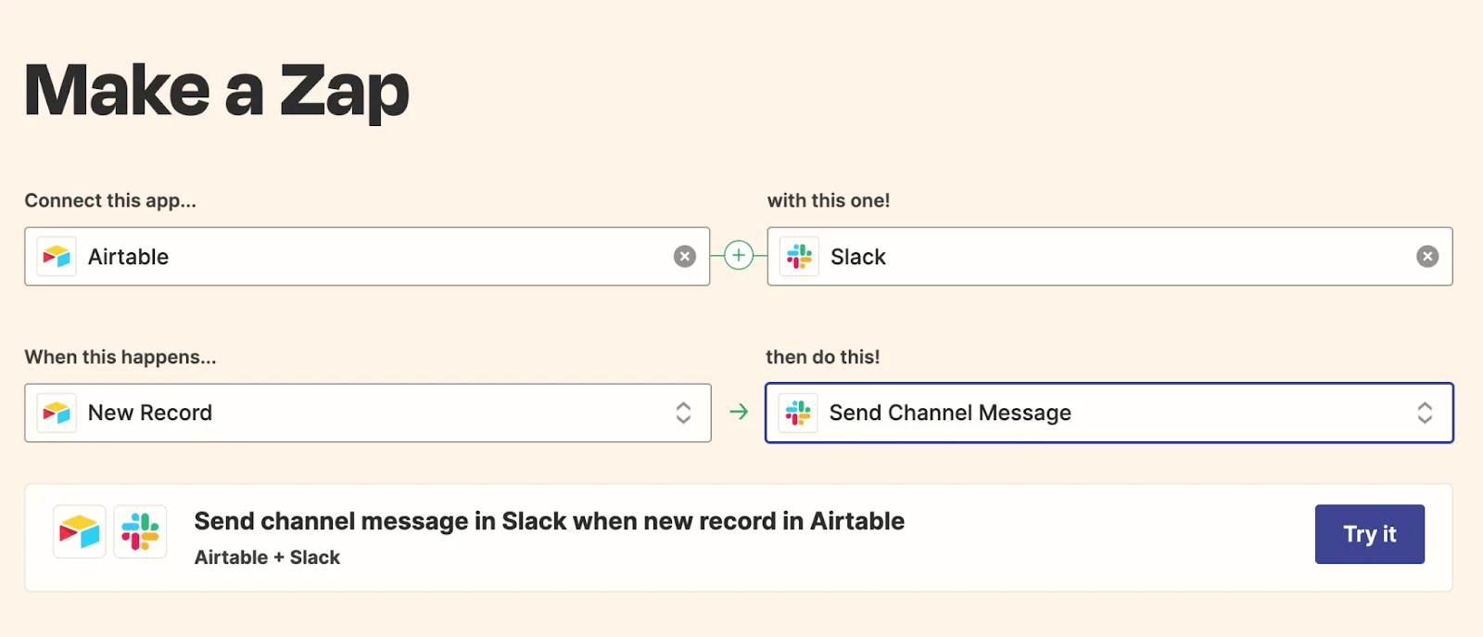1483x637 pixels.
Task: Click the 'When this happens...' label
Action: coord(120,357)
